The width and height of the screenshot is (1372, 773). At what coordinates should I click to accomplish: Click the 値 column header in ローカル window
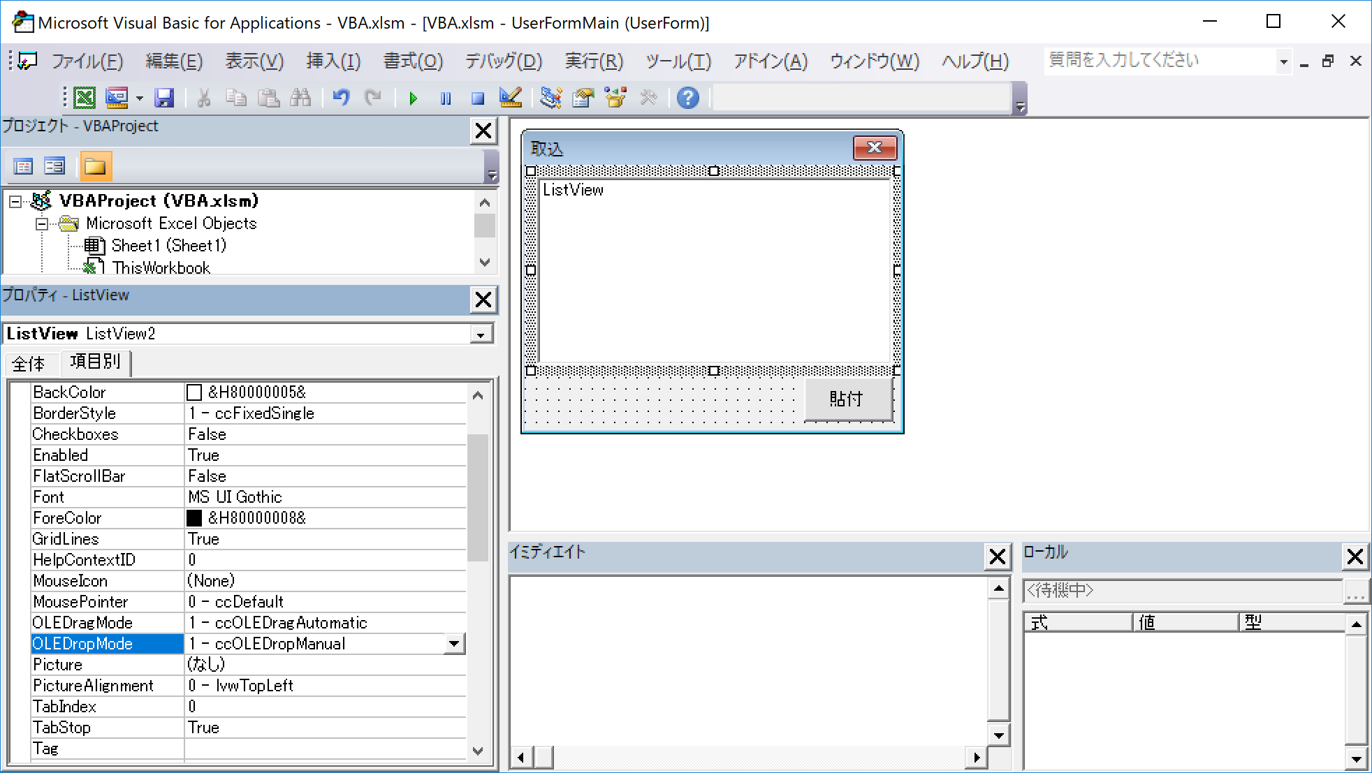coord(1185,622)
